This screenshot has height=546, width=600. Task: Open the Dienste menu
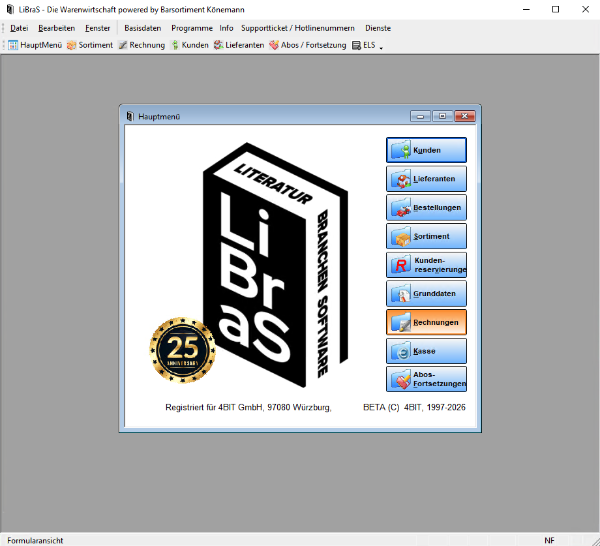[378, 28]
